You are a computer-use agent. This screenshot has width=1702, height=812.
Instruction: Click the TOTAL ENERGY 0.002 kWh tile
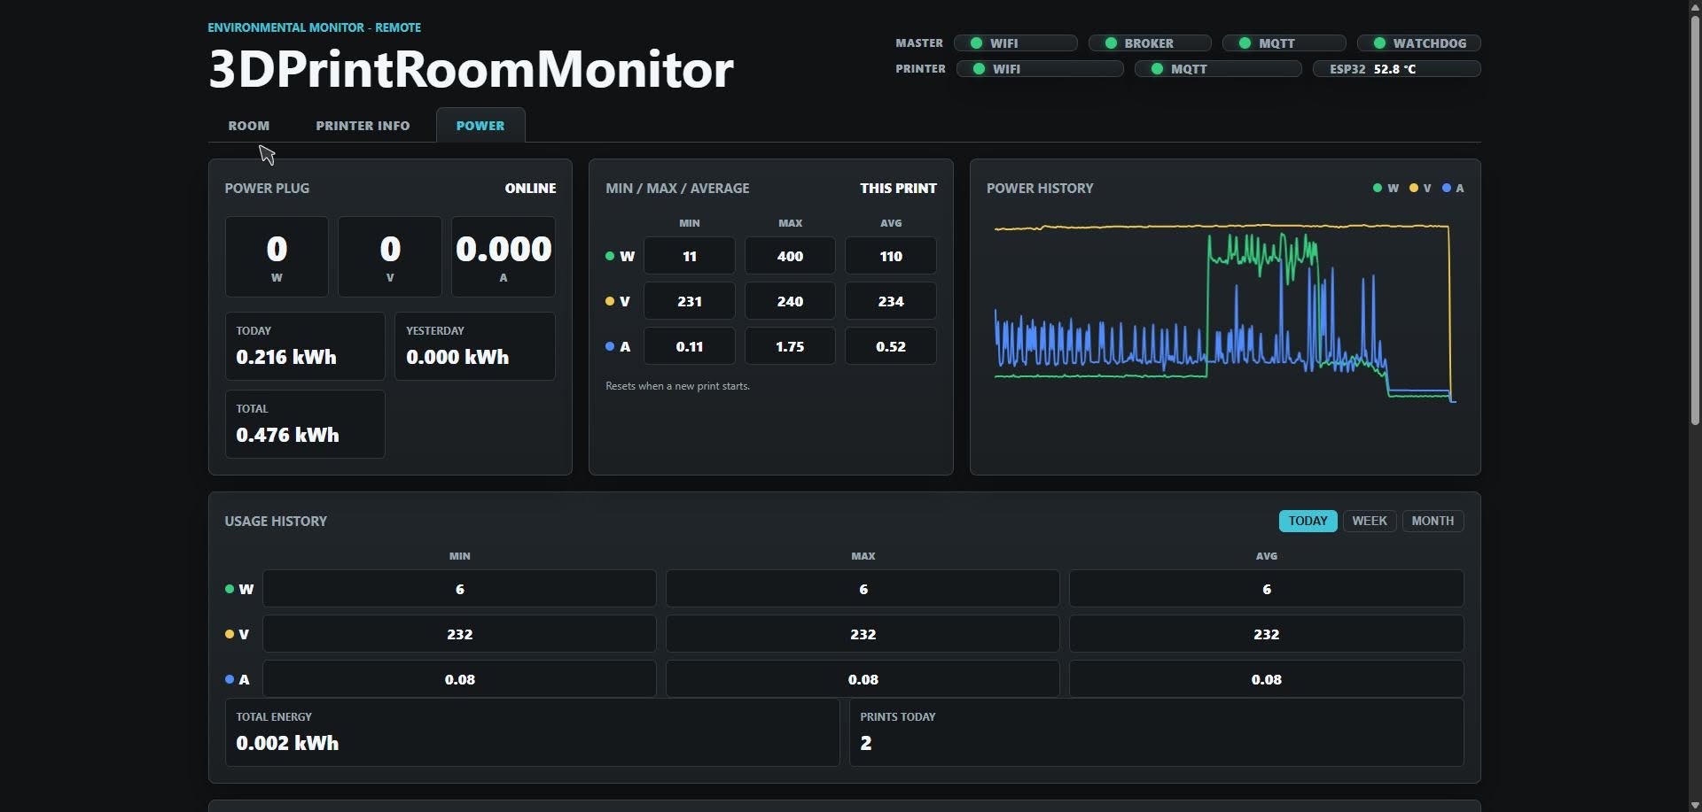tap(532, 732)
